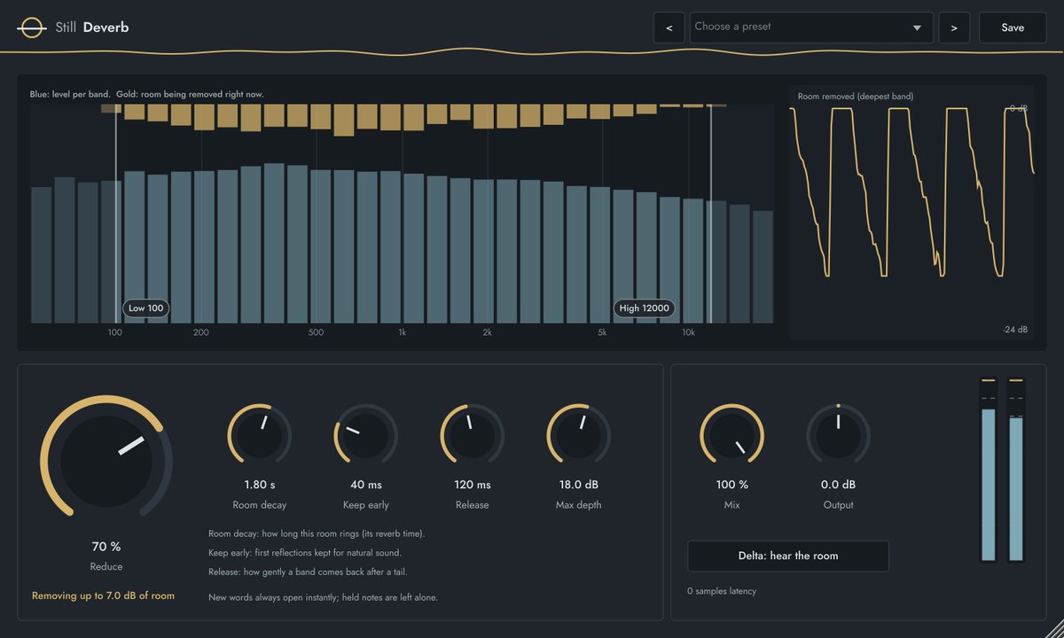1064x638 pixels.
Task: Click the left output level meter
Action: point(989,470)
